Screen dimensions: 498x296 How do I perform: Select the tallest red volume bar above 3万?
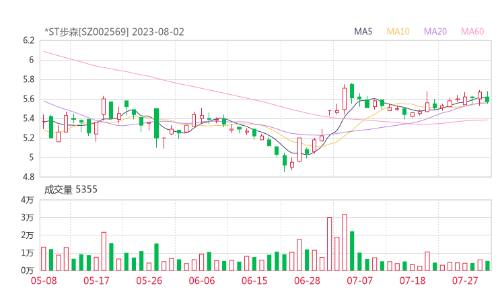(345, 243)
